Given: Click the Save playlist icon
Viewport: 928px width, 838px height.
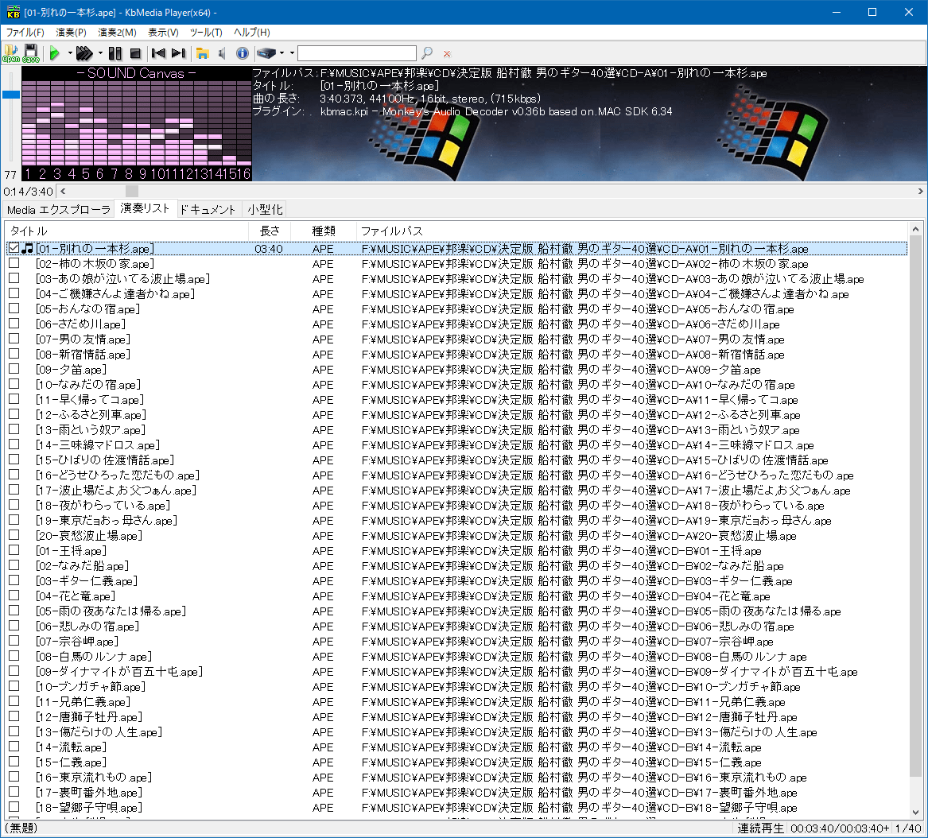Looking at the screenshot, I should pos(30,52).
